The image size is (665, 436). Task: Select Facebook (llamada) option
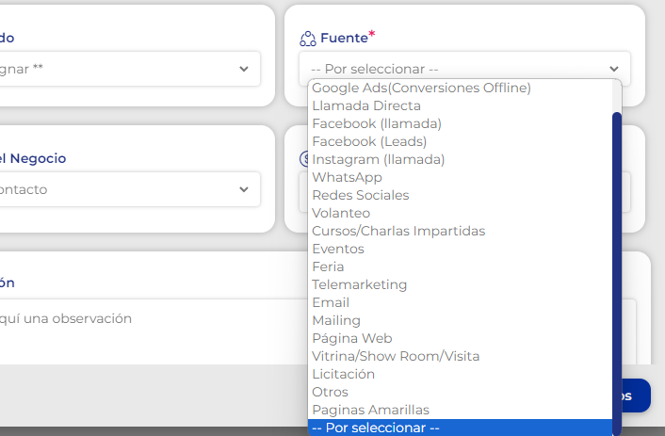tap(377, 123)
